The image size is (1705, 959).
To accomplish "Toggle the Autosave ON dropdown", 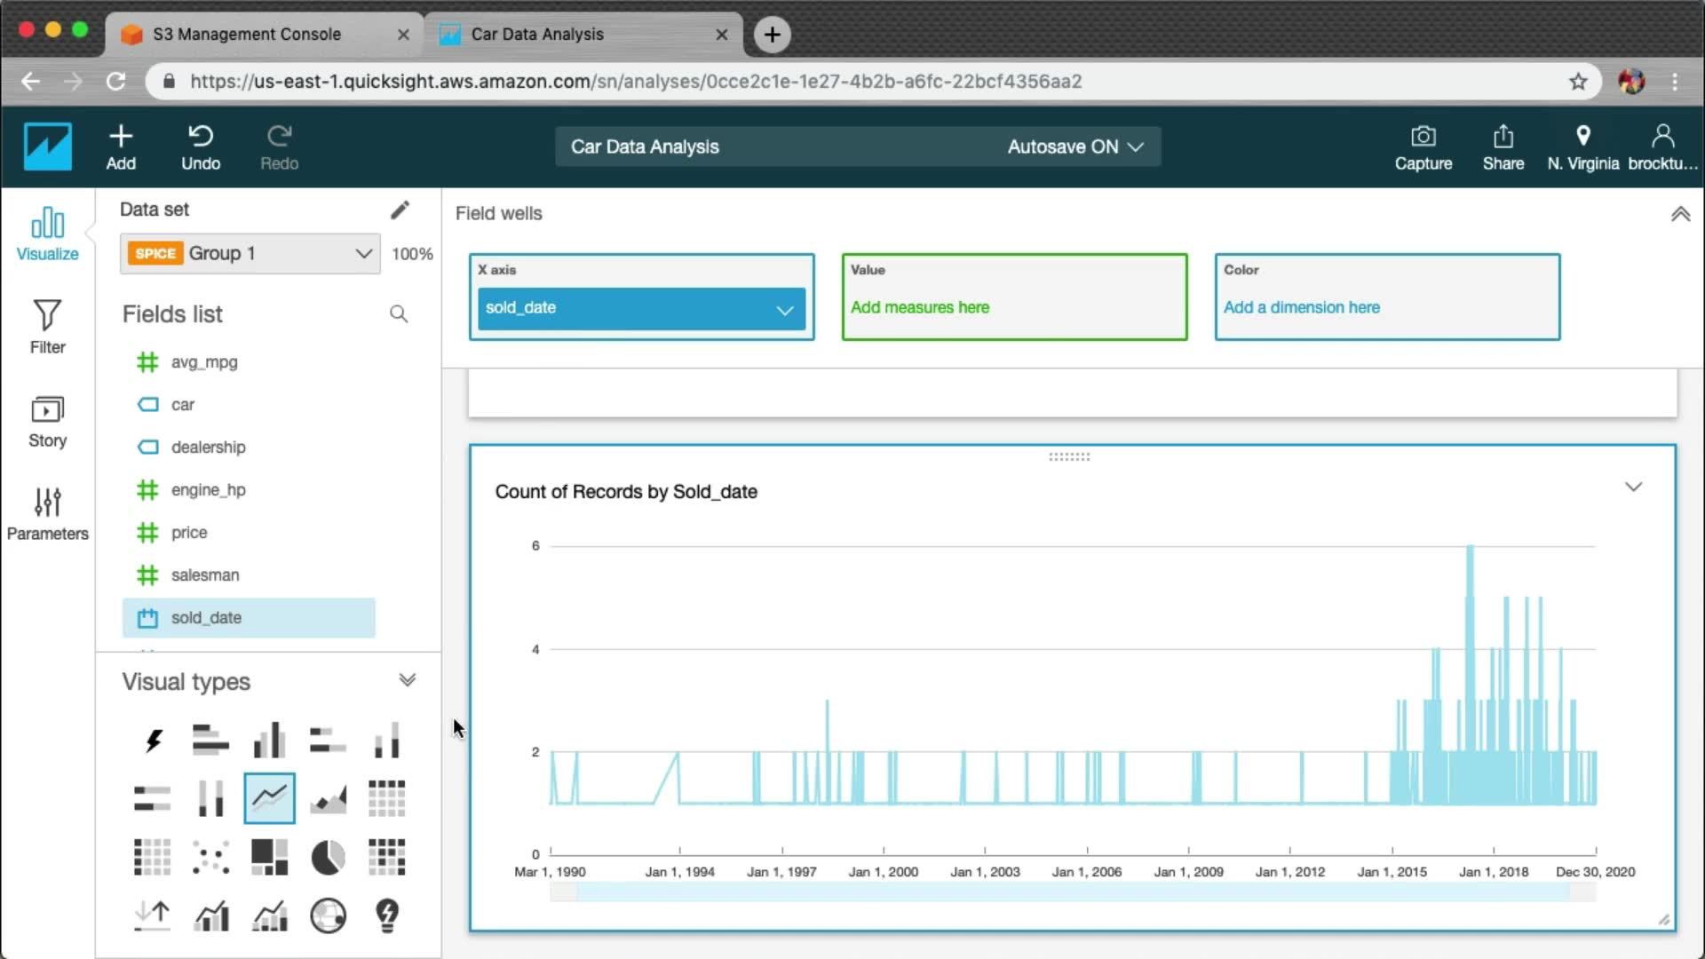I will (x=1075, y=147).
